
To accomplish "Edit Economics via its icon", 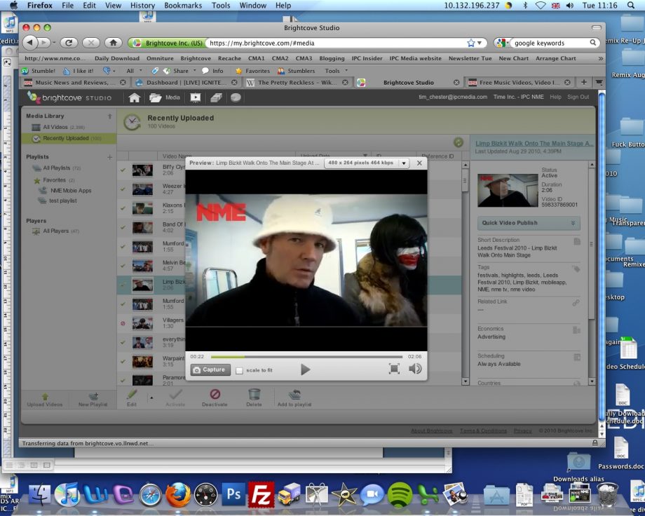I will 577,330.
